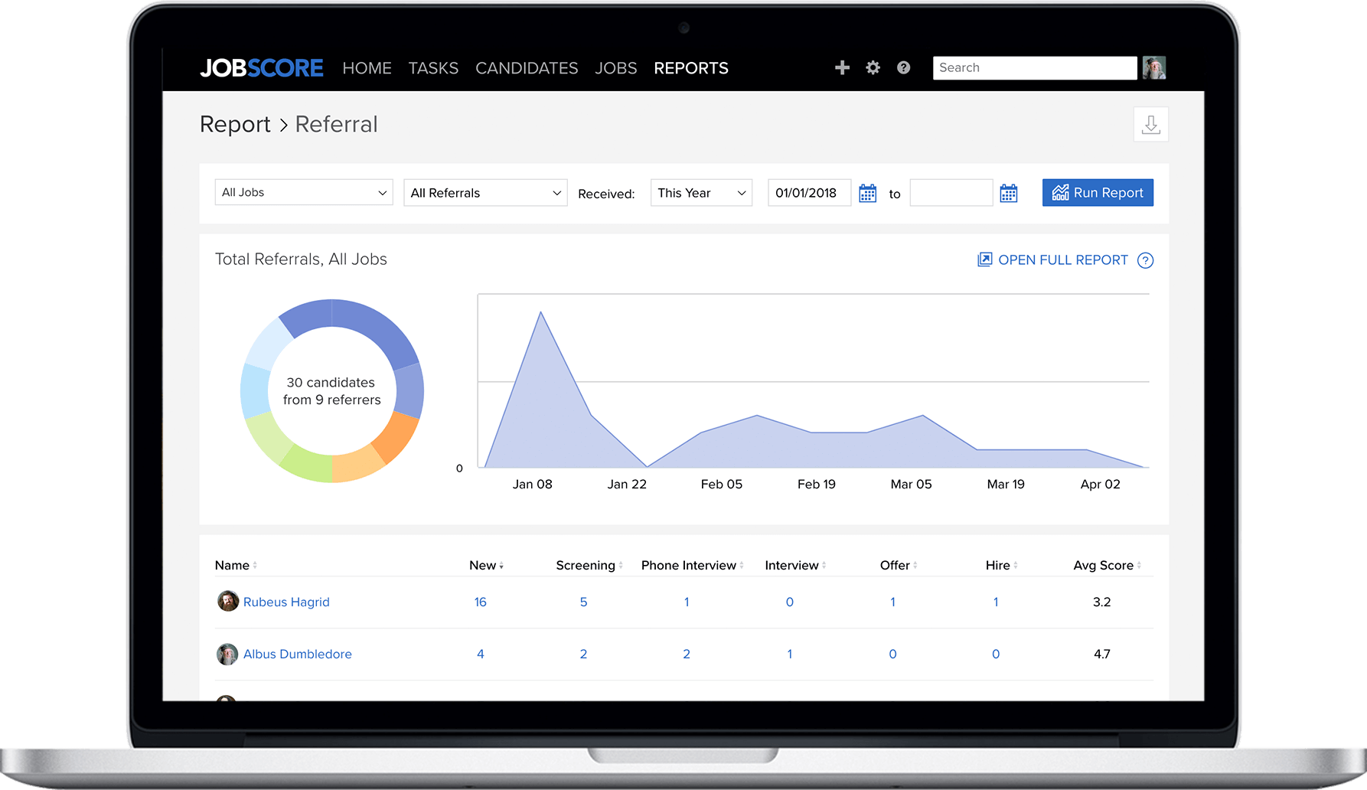Download the report using the export icon
Image resolution: width=1367 pixels, height=790 pixels.
coord(1151,123)
